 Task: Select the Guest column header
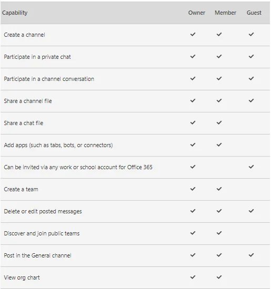click(x=254, y=13)
